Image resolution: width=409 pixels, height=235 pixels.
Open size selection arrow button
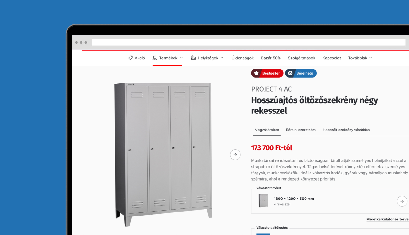pyautogui.click(x=402, y=201)
